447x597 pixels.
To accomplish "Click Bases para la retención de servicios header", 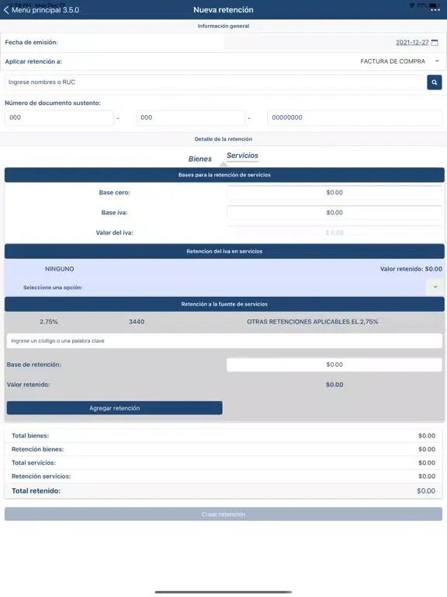I will [x=224, y=175].
